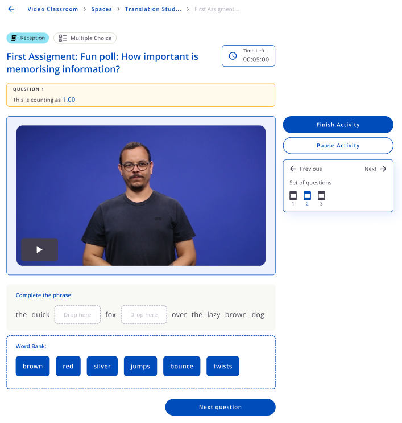
Task: Click the Complete the phrase label
Action: [x=44, y=295]
